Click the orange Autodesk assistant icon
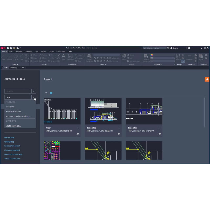The image size is (210, 210). (207, 79)
